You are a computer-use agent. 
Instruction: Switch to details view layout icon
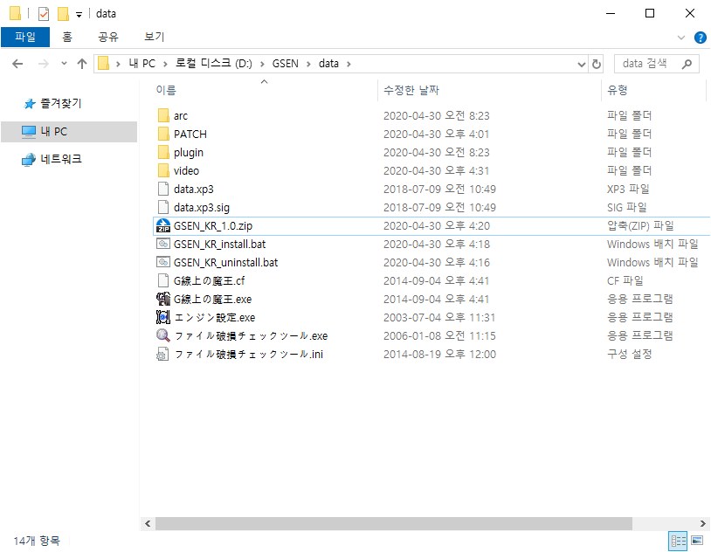coord(679,541)
